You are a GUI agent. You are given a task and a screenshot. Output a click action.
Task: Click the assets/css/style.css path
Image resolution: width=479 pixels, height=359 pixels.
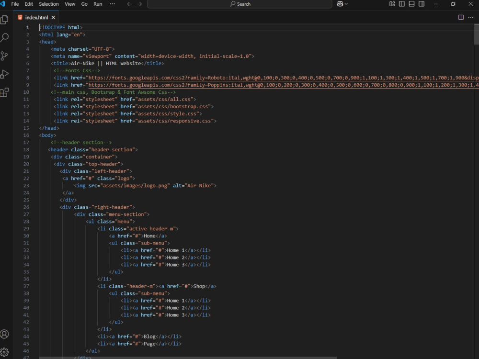coord(168,113)
